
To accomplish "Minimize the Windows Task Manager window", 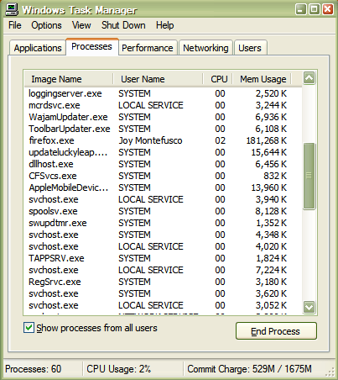I will [x=300, y=9].
